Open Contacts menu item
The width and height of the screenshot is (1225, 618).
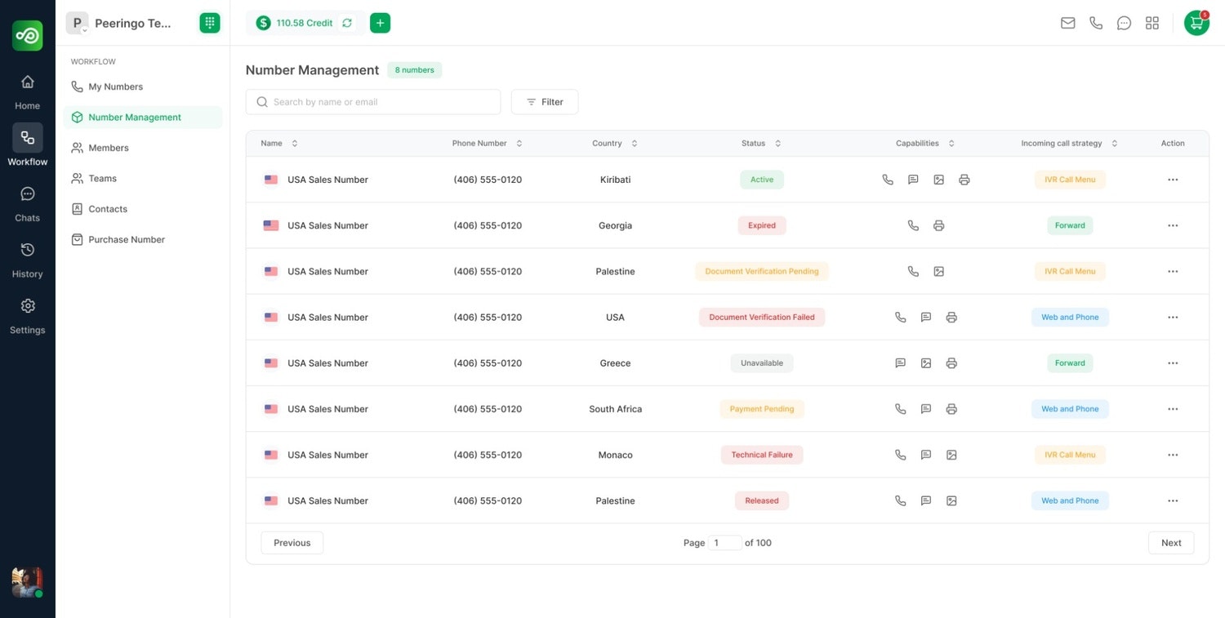(143, 209)
